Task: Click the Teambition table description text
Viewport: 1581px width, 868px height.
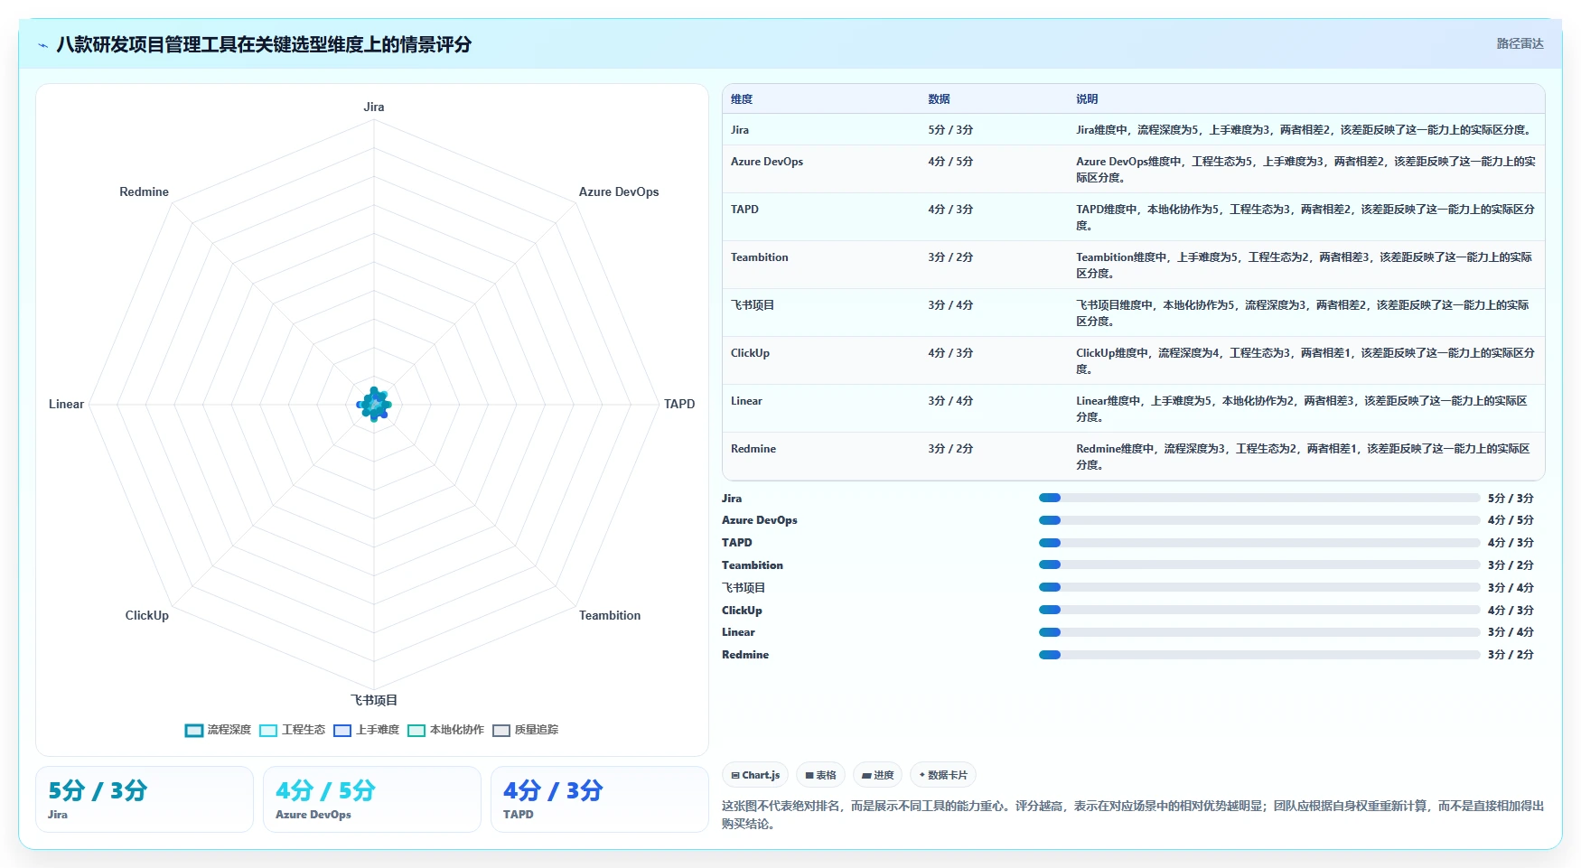Action: pyautogui.click(x=1305, y=265)
